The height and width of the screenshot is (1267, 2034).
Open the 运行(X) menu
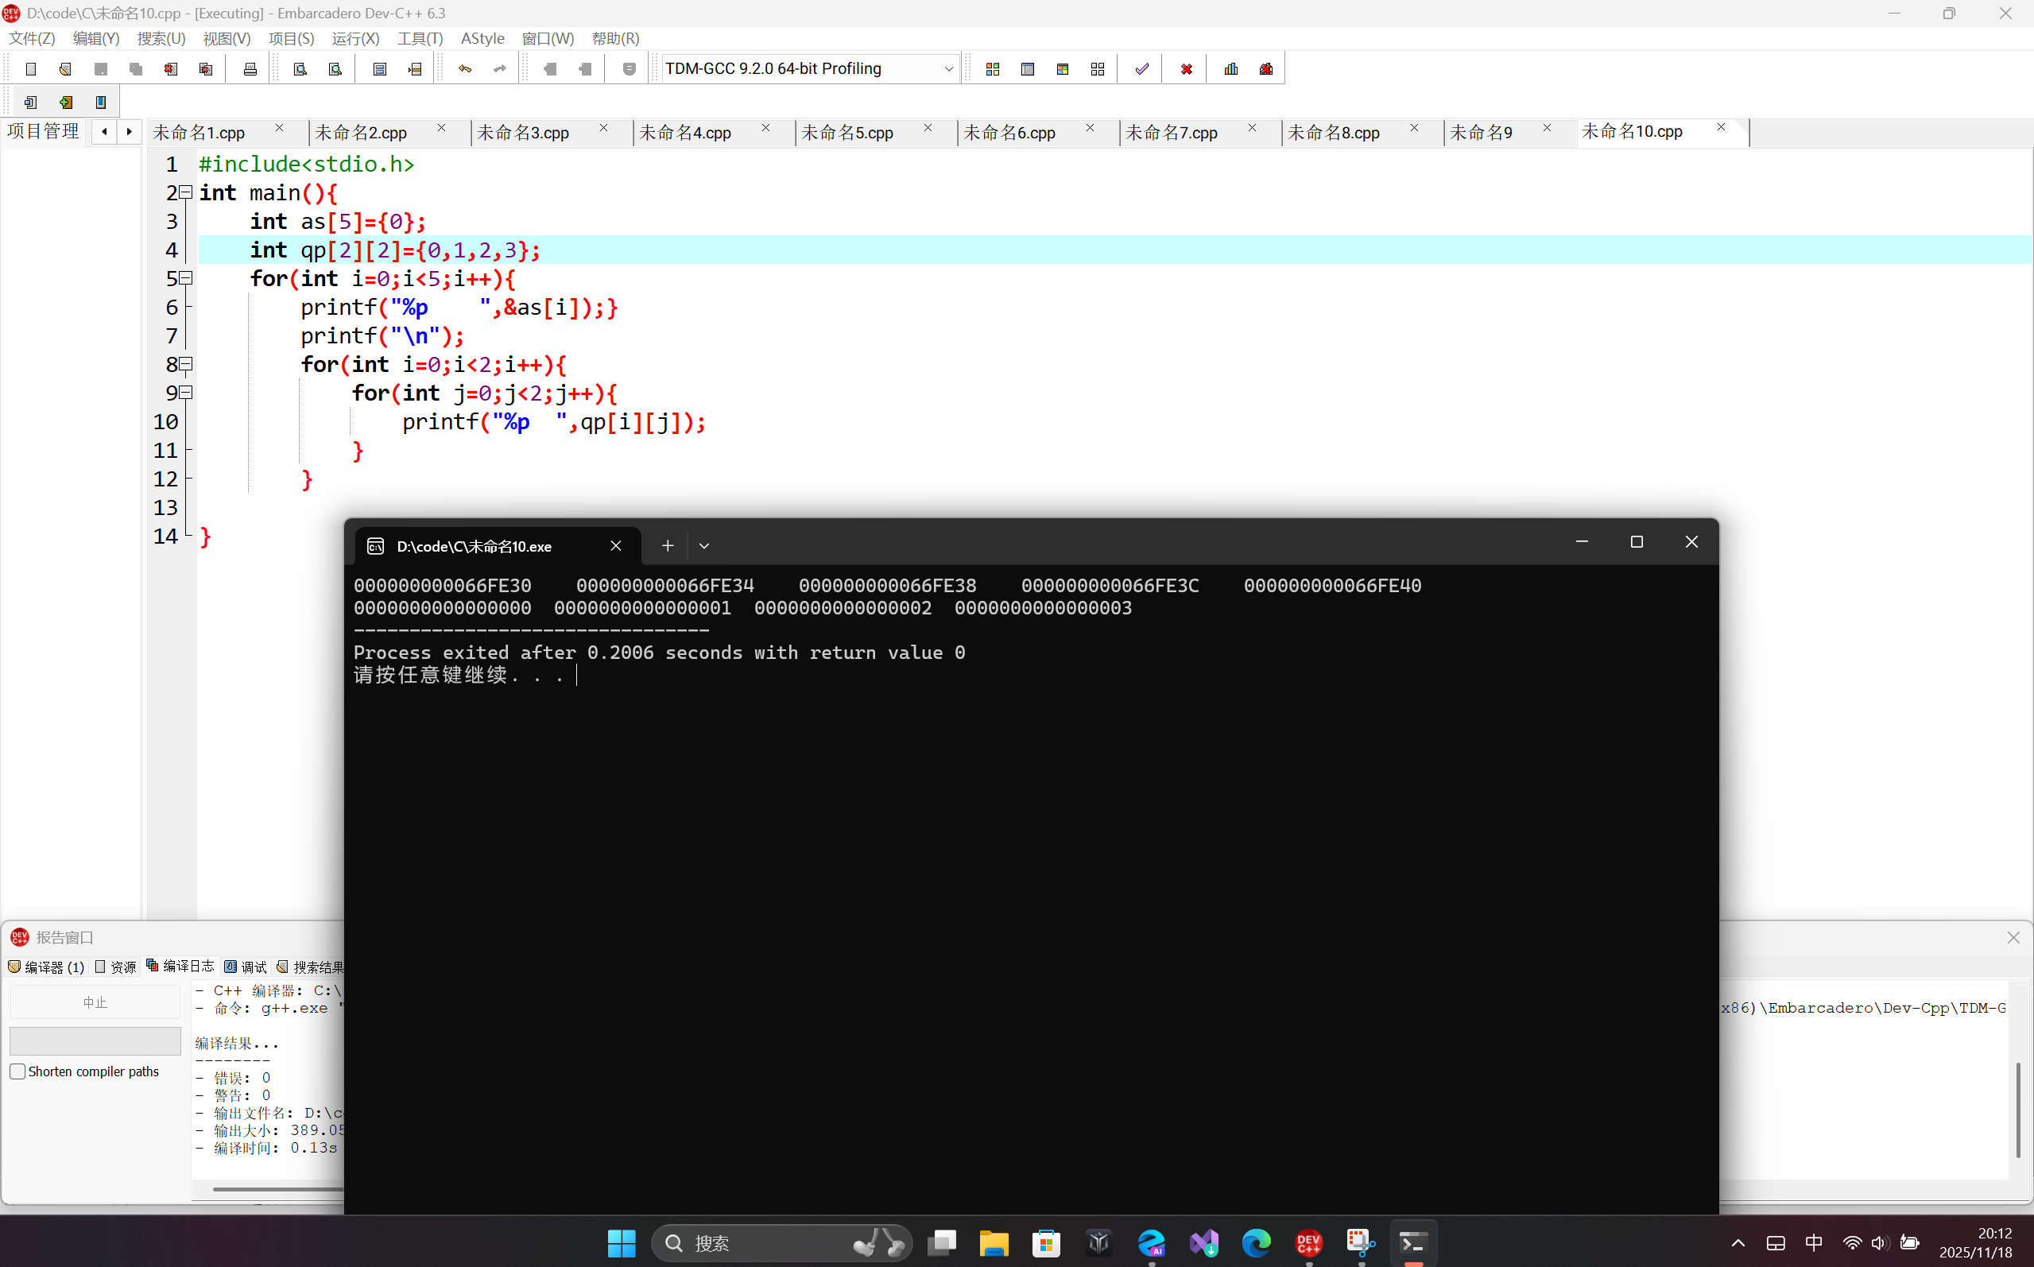point(355,38)
